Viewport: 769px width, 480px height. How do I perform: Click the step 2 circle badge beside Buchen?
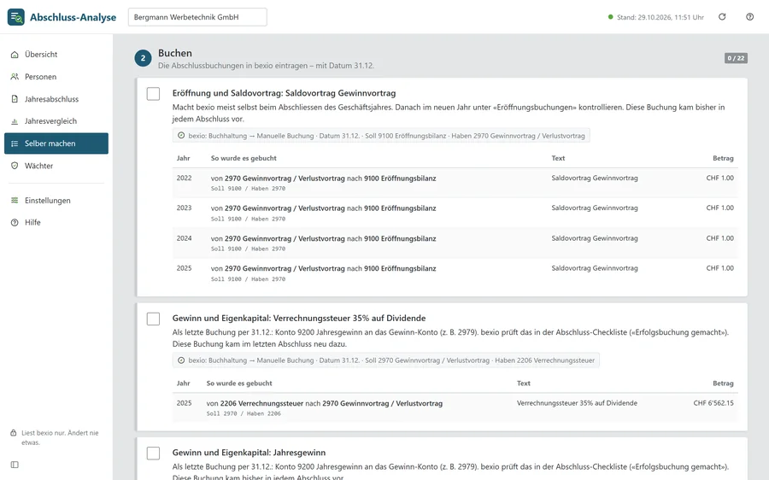pyautogui.click(x=144, y=58)
